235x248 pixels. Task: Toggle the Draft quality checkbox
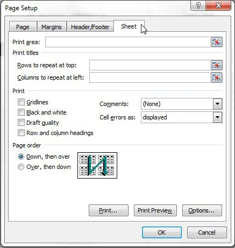[x=21, y=123]
